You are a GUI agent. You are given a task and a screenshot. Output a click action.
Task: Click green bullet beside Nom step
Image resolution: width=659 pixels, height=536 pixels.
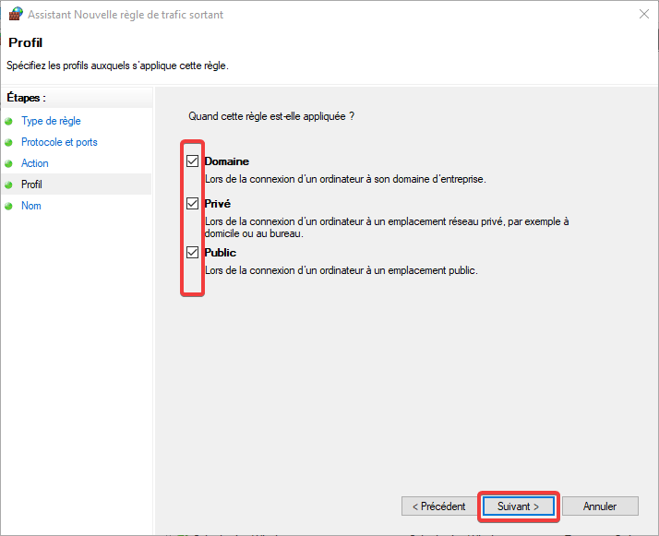(x=8, y=207)
